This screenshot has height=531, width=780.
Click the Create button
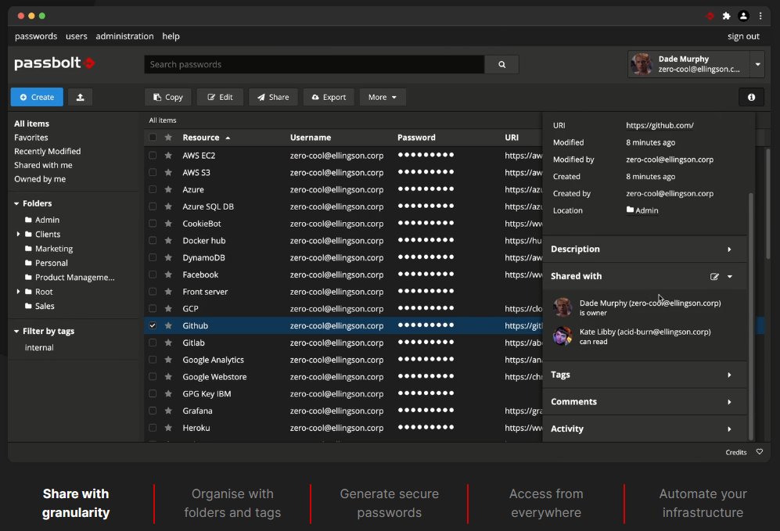(x=37, y=97)
